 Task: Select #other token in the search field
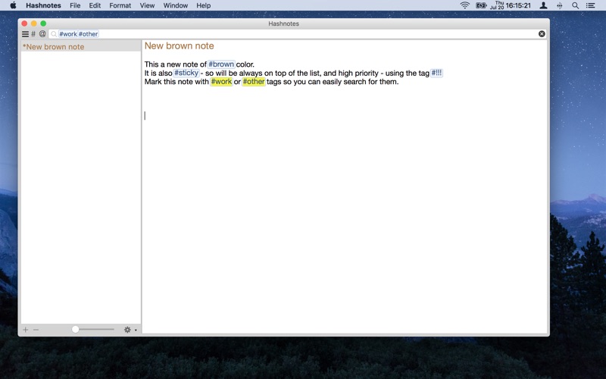[x=88, y=34]
